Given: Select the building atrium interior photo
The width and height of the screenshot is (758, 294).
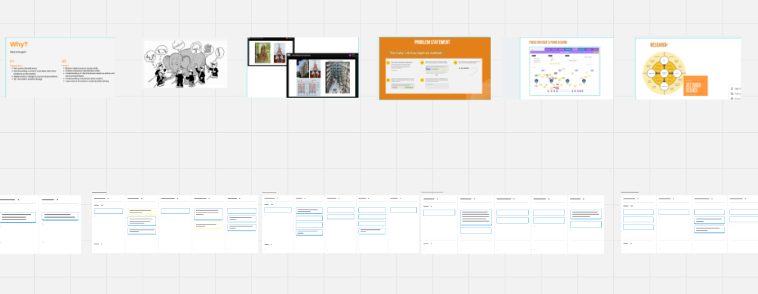Looking at the screenshot, I should 337,78.
